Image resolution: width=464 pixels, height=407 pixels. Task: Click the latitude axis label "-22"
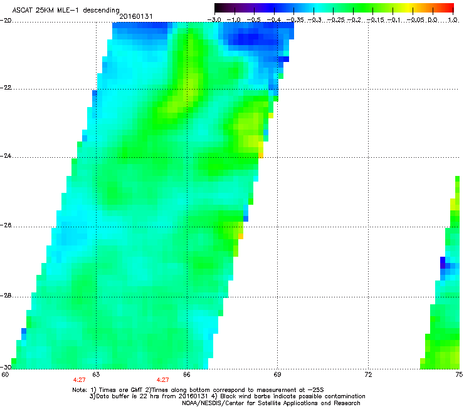pyautogui.click(x=6, y=88)
